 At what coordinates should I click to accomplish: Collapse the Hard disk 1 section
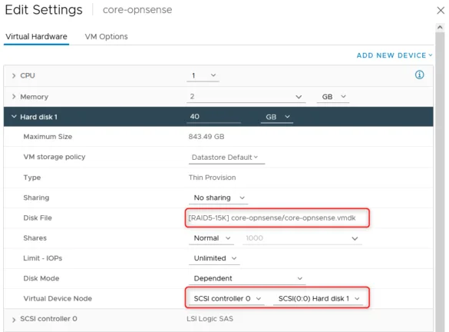click(x=14, y=116)
